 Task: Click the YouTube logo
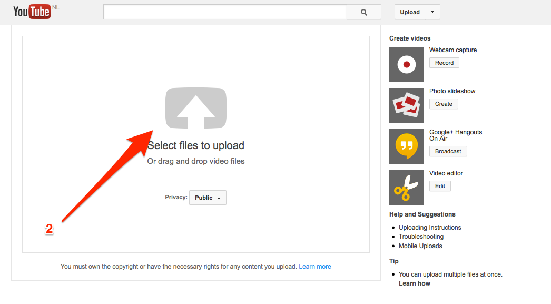coord(32,12)
